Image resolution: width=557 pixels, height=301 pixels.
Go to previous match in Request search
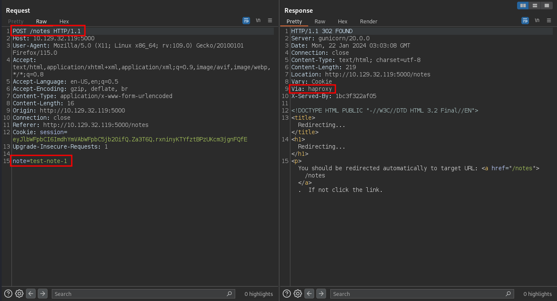[x=31, y=293]
